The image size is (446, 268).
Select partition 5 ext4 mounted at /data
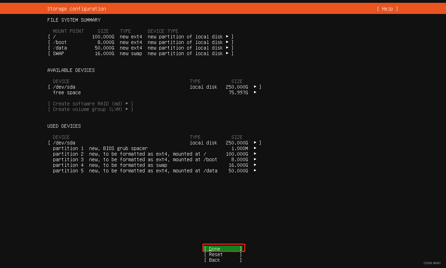[x=155, y=171]
